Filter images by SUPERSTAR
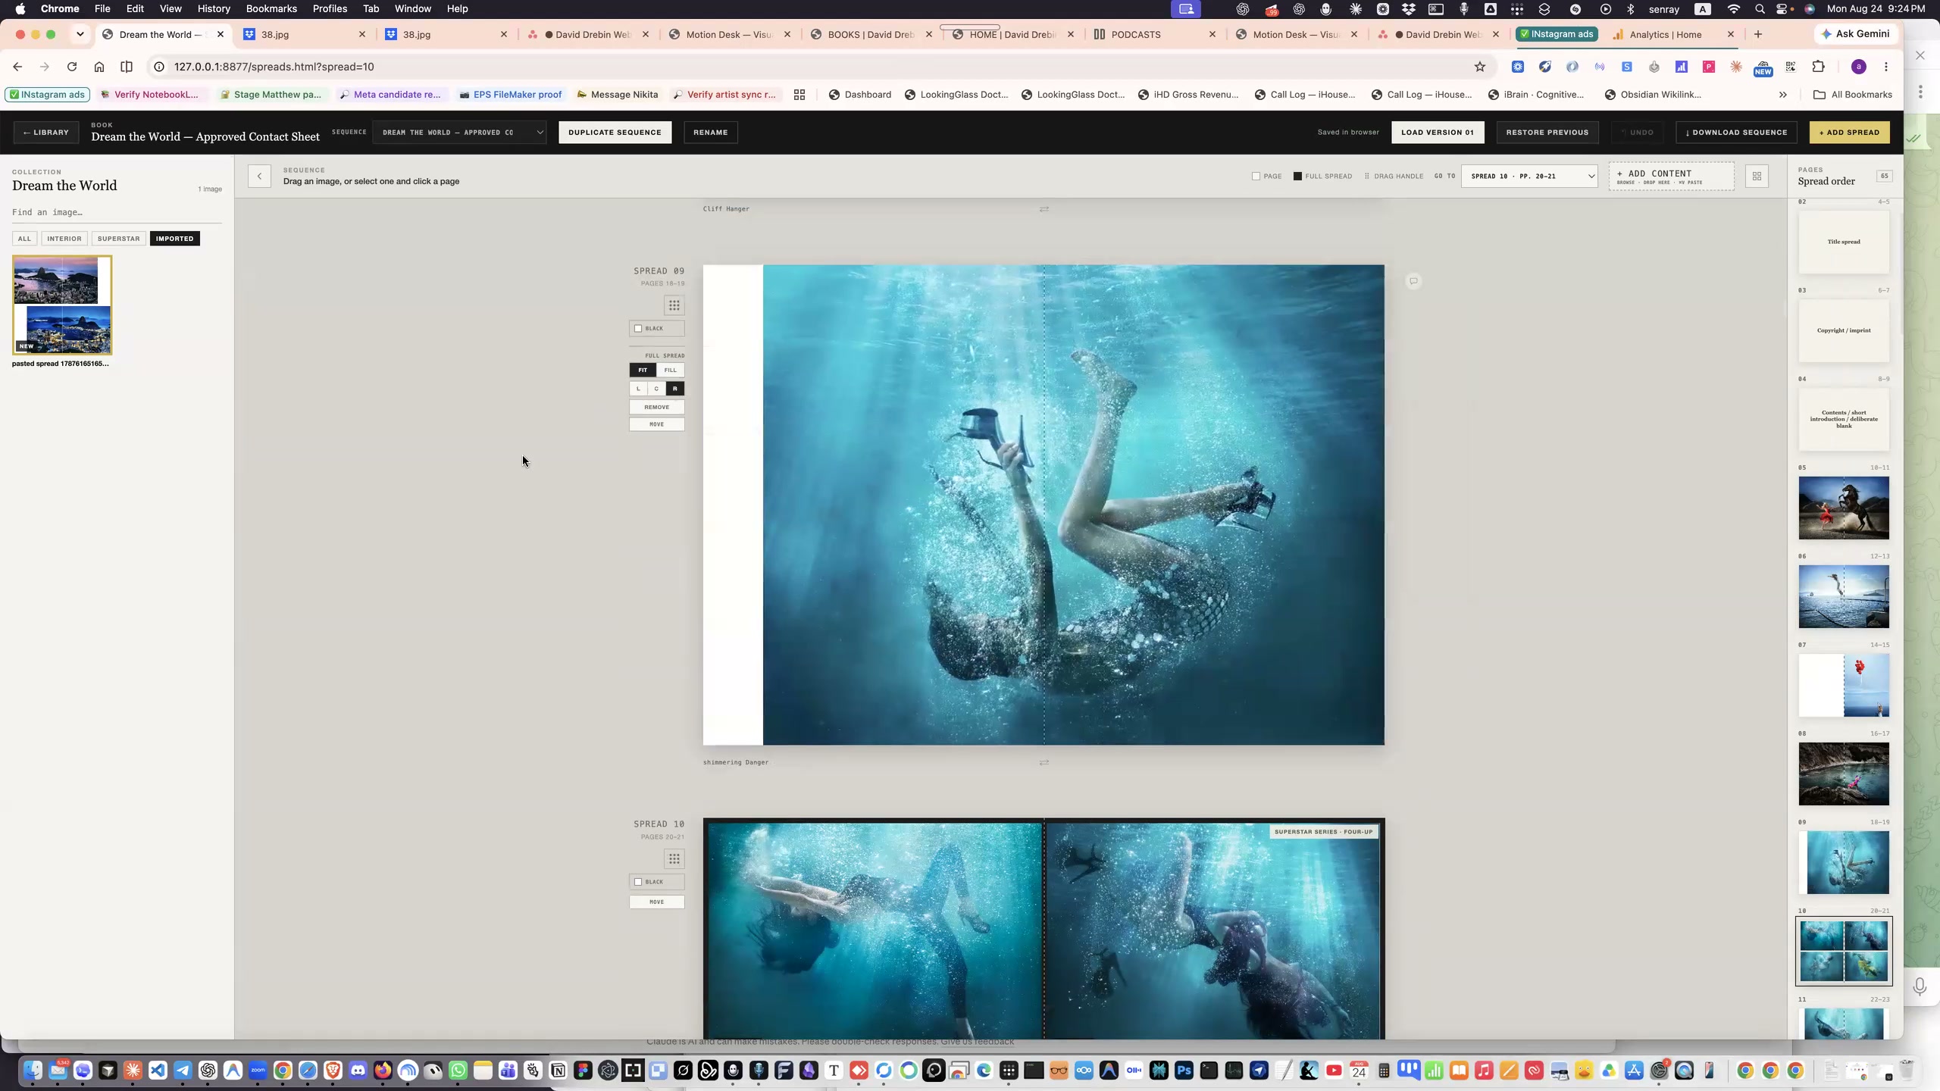The width and height of the screenshot is (1940, 1091). pyautogui.click(x=118, y=239)
